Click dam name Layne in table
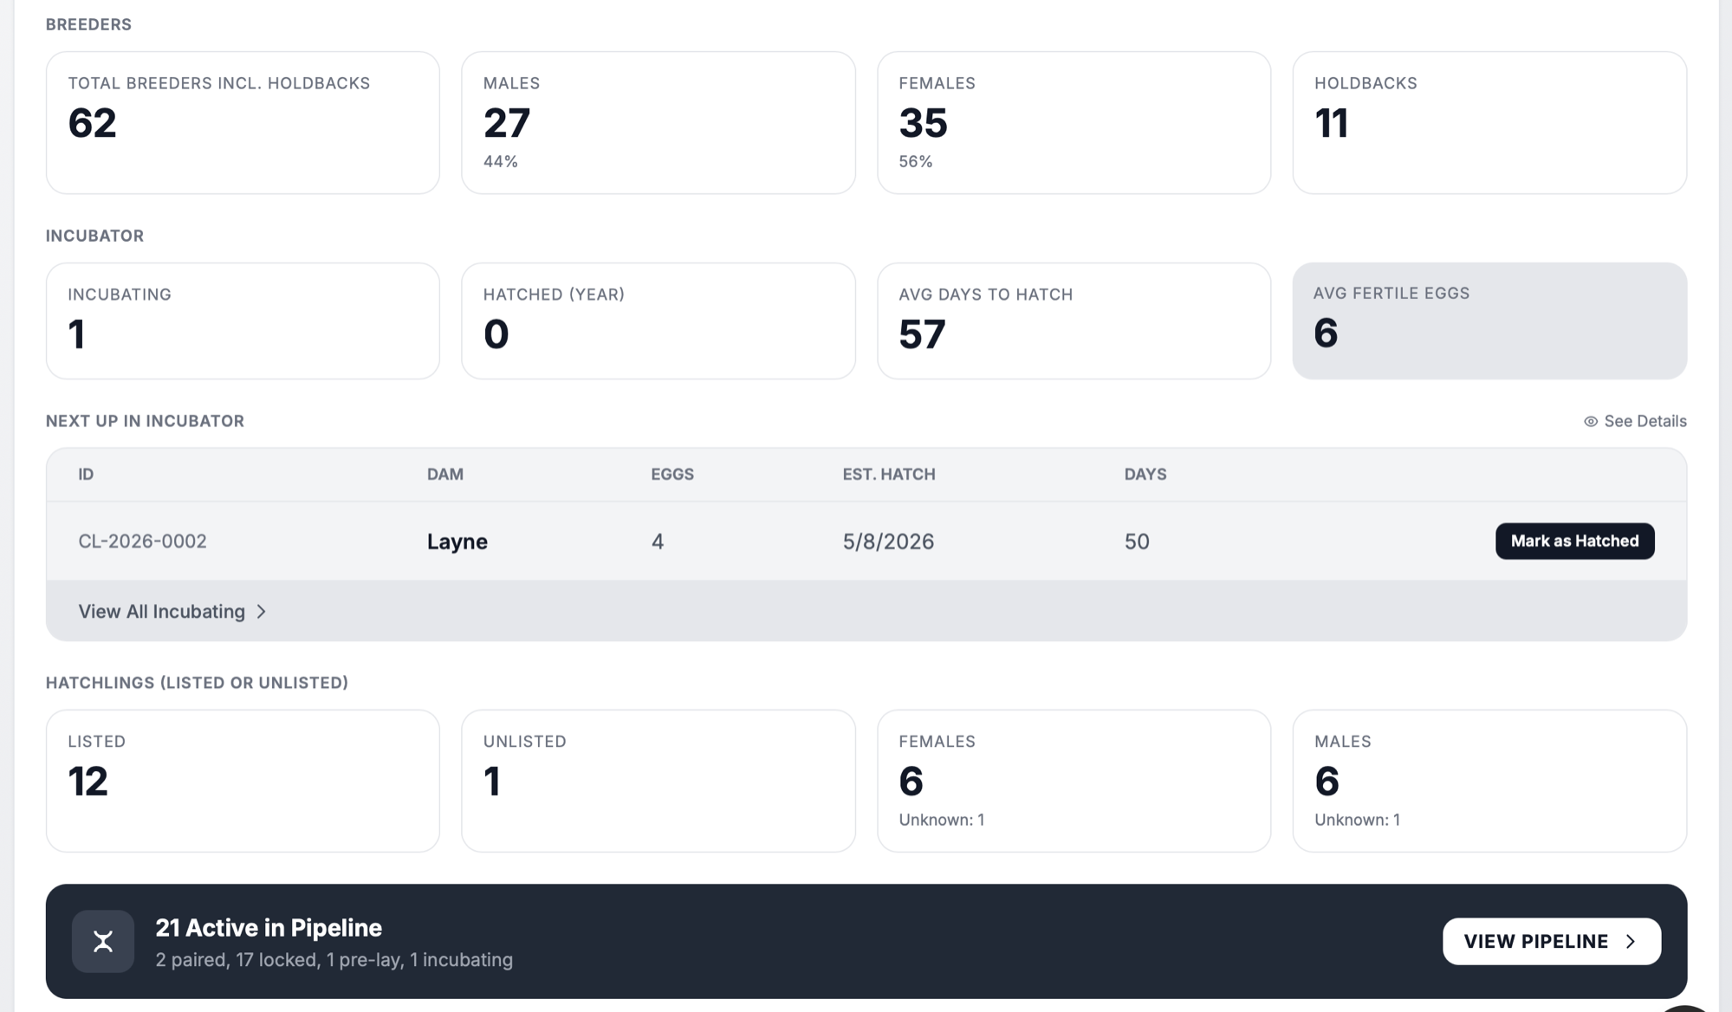1732x1012 pixels. click(x=457, y=542)
